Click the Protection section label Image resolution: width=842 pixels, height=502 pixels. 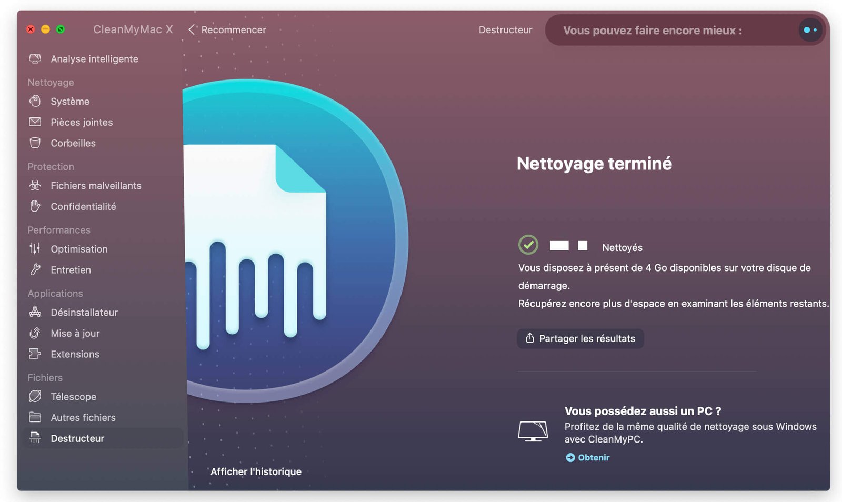coord(51,167)
